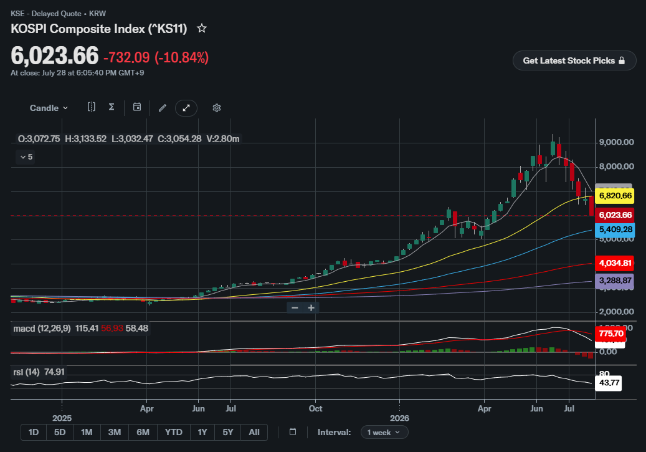Screen dimensions: 646x452
Task: Open chart settings gear icon
Action: (217, 108)
